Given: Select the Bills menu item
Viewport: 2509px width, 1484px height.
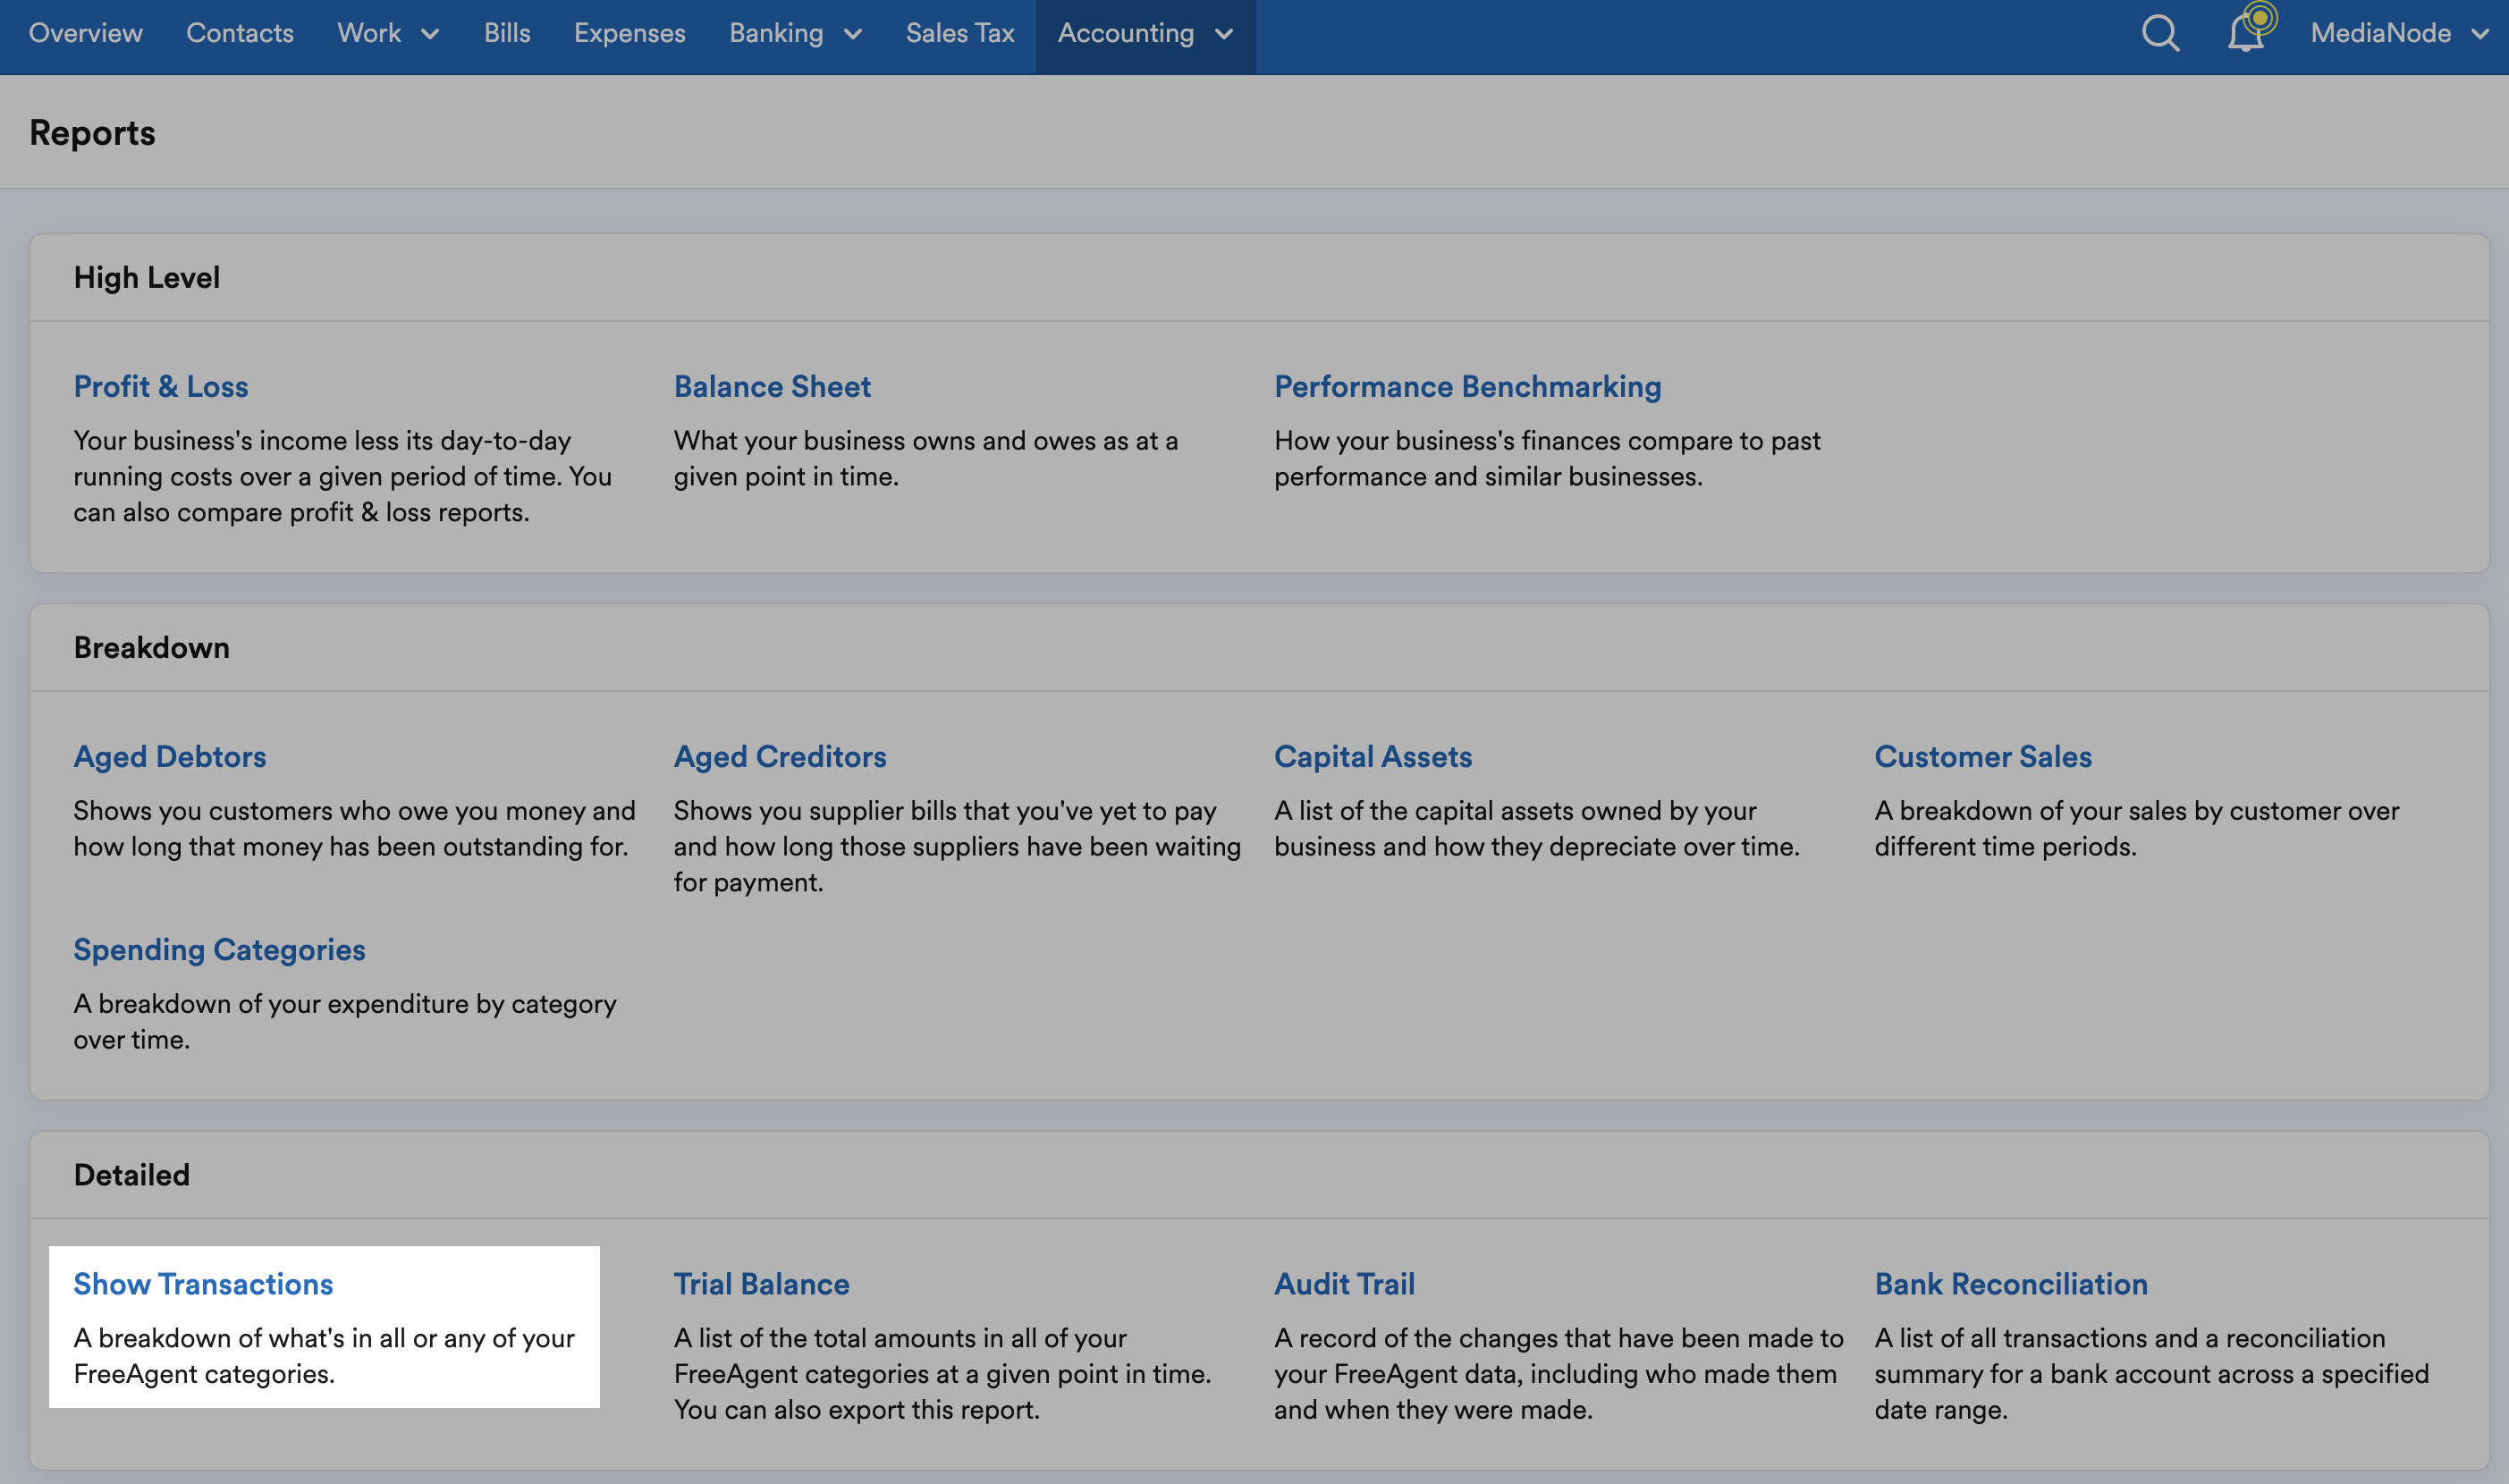Looking at the screenshot, I should [507, 33].
